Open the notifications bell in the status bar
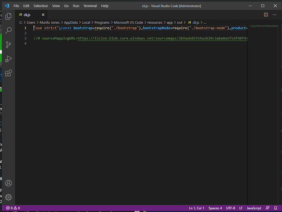The image size is (282, 212). 275,208
